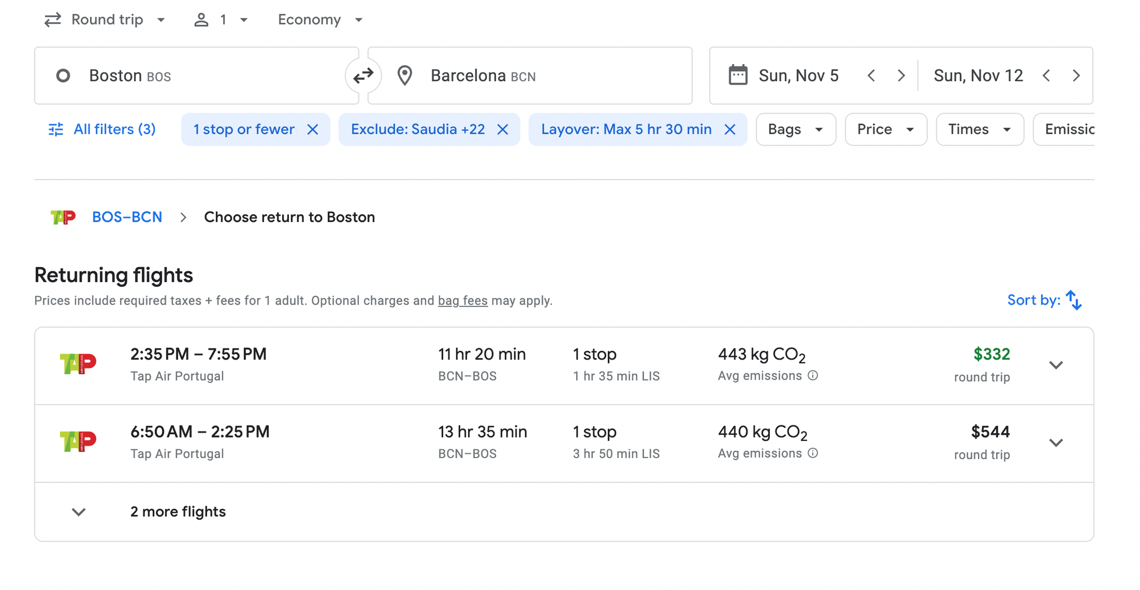1140x590 pixels.
Task: Remove the 'Exclude: Saudia +22' filter chip
Action: click(503, 129)
